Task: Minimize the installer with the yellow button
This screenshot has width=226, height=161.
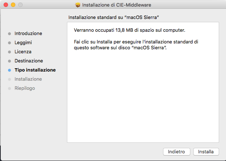Action: point(13,5)
